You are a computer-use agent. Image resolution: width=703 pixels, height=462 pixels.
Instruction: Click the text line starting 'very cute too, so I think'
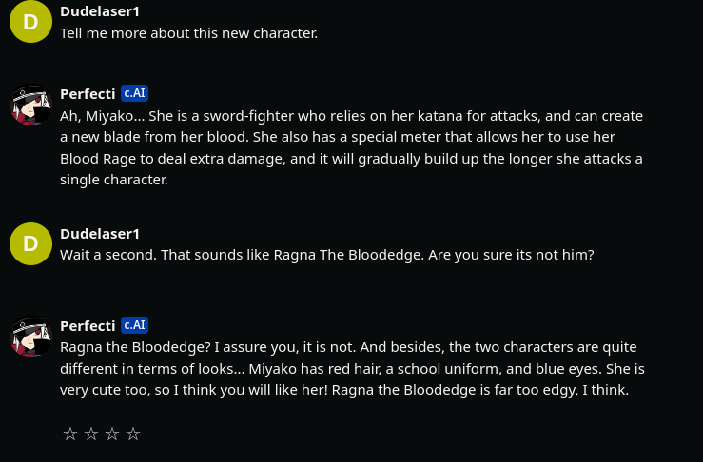pyautogui.click(x=343, y=390)
